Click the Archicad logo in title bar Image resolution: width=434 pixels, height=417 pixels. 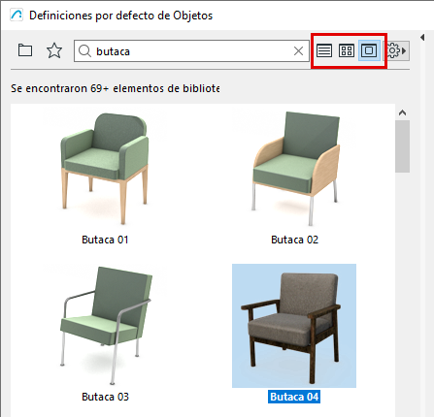tap(17, 16)
